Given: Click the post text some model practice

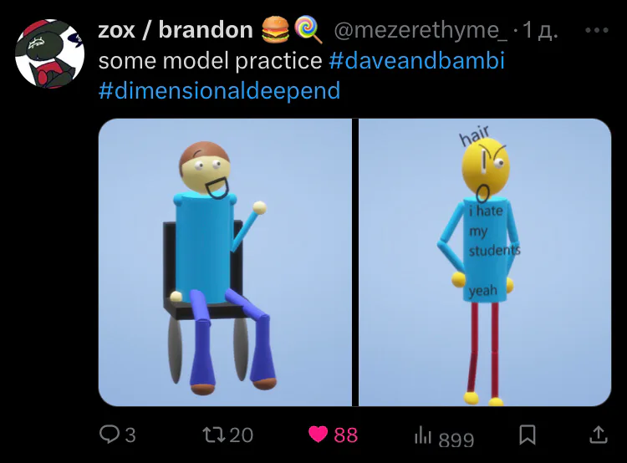Looking at the screenshot, I should click(x=211, y=61).
